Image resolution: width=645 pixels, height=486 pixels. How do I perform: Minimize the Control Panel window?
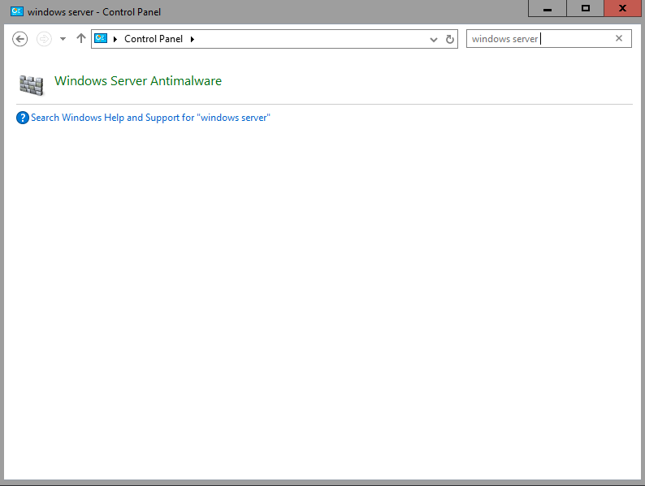pyautogui.click(x=547, y=9)
